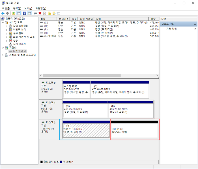
Task: Select the 서비스 및 응용 프로그램 icon
Action: 7,55
